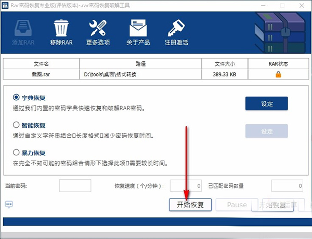Screen dimensions: 312x239
Task: Click the 389.33 KB size cell
Action: pos(225,74)
